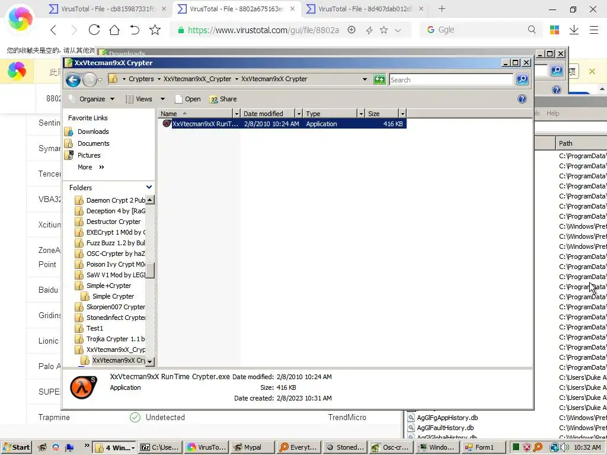Screen dimensions: 607x455
Task: Open the Views dropdown arrow
Action: (162, 99)
